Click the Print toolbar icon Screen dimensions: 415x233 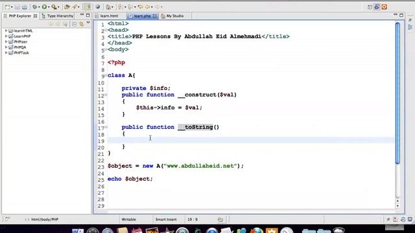[25, 7]
